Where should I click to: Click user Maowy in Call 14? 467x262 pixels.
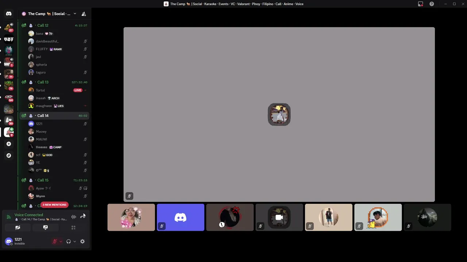(41, 131)
